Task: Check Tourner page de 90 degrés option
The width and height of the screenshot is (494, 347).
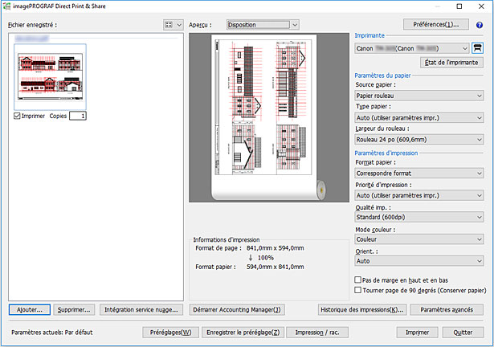Action: (358, 290)
